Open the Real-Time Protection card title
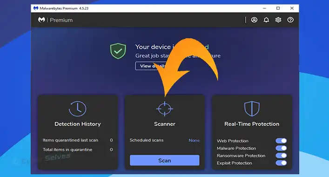This screenshot has height=177, width=329. (x=252, y=124)
